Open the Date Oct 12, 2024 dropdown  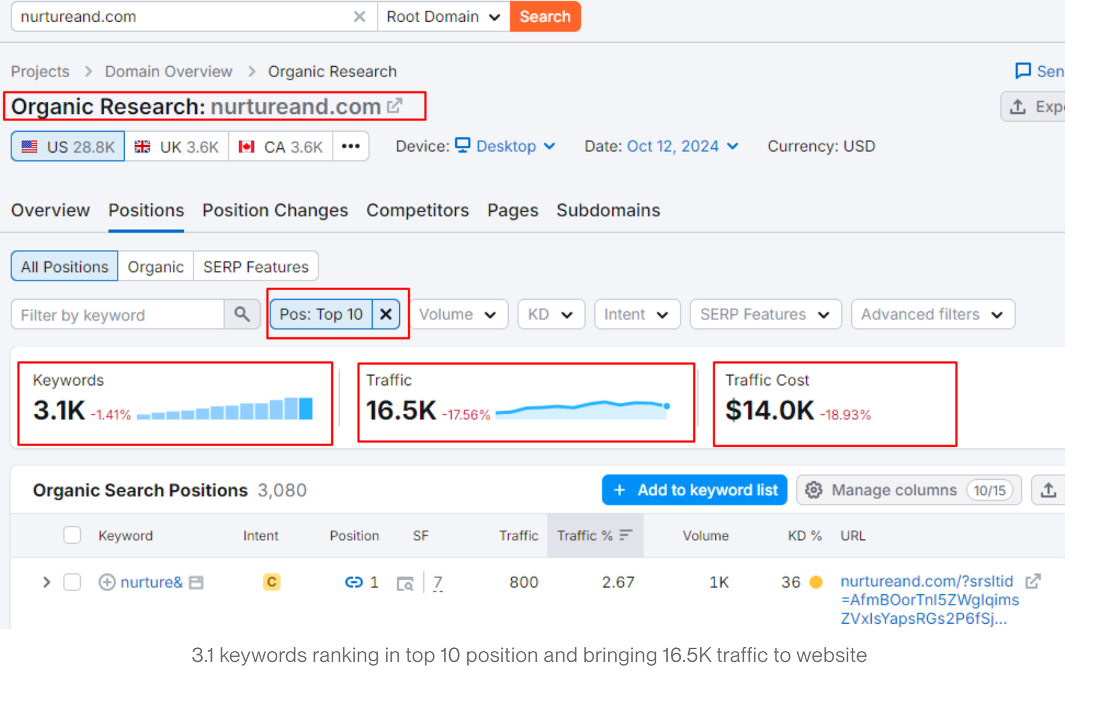point(682,146)
